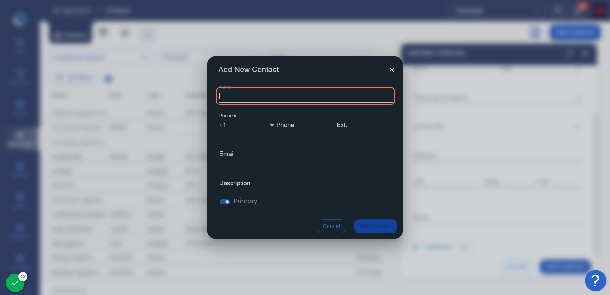Close the Add New Contact dialog
Image resolution: width=610 pixels, height=295 pixels.
click(392, 70)
